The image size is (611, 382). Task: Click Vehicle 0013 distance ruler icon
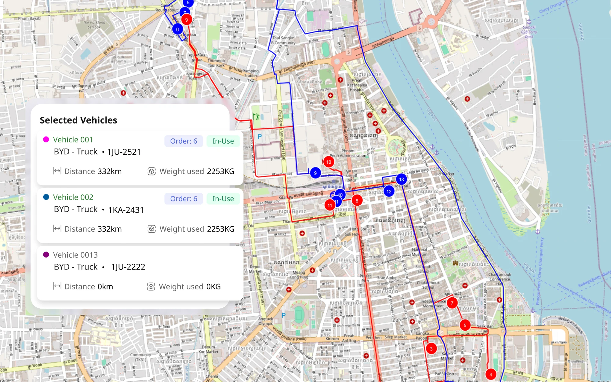pos(57,286)
